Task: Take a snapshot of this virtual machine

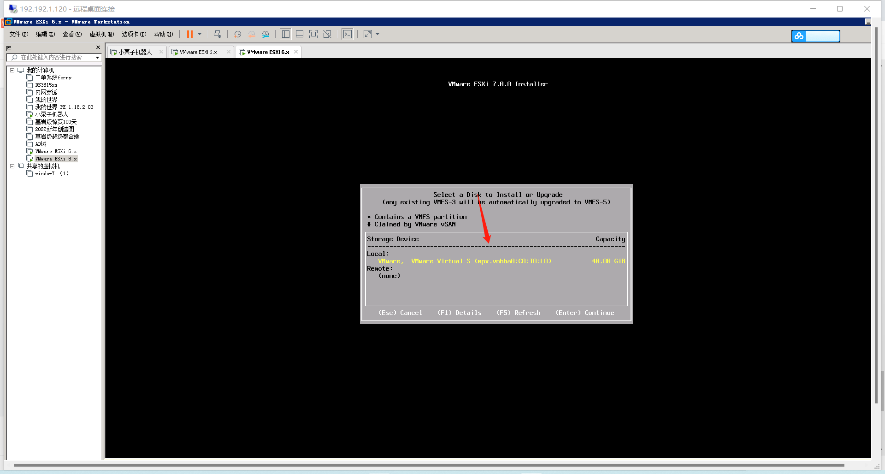Action: (238, 34)
